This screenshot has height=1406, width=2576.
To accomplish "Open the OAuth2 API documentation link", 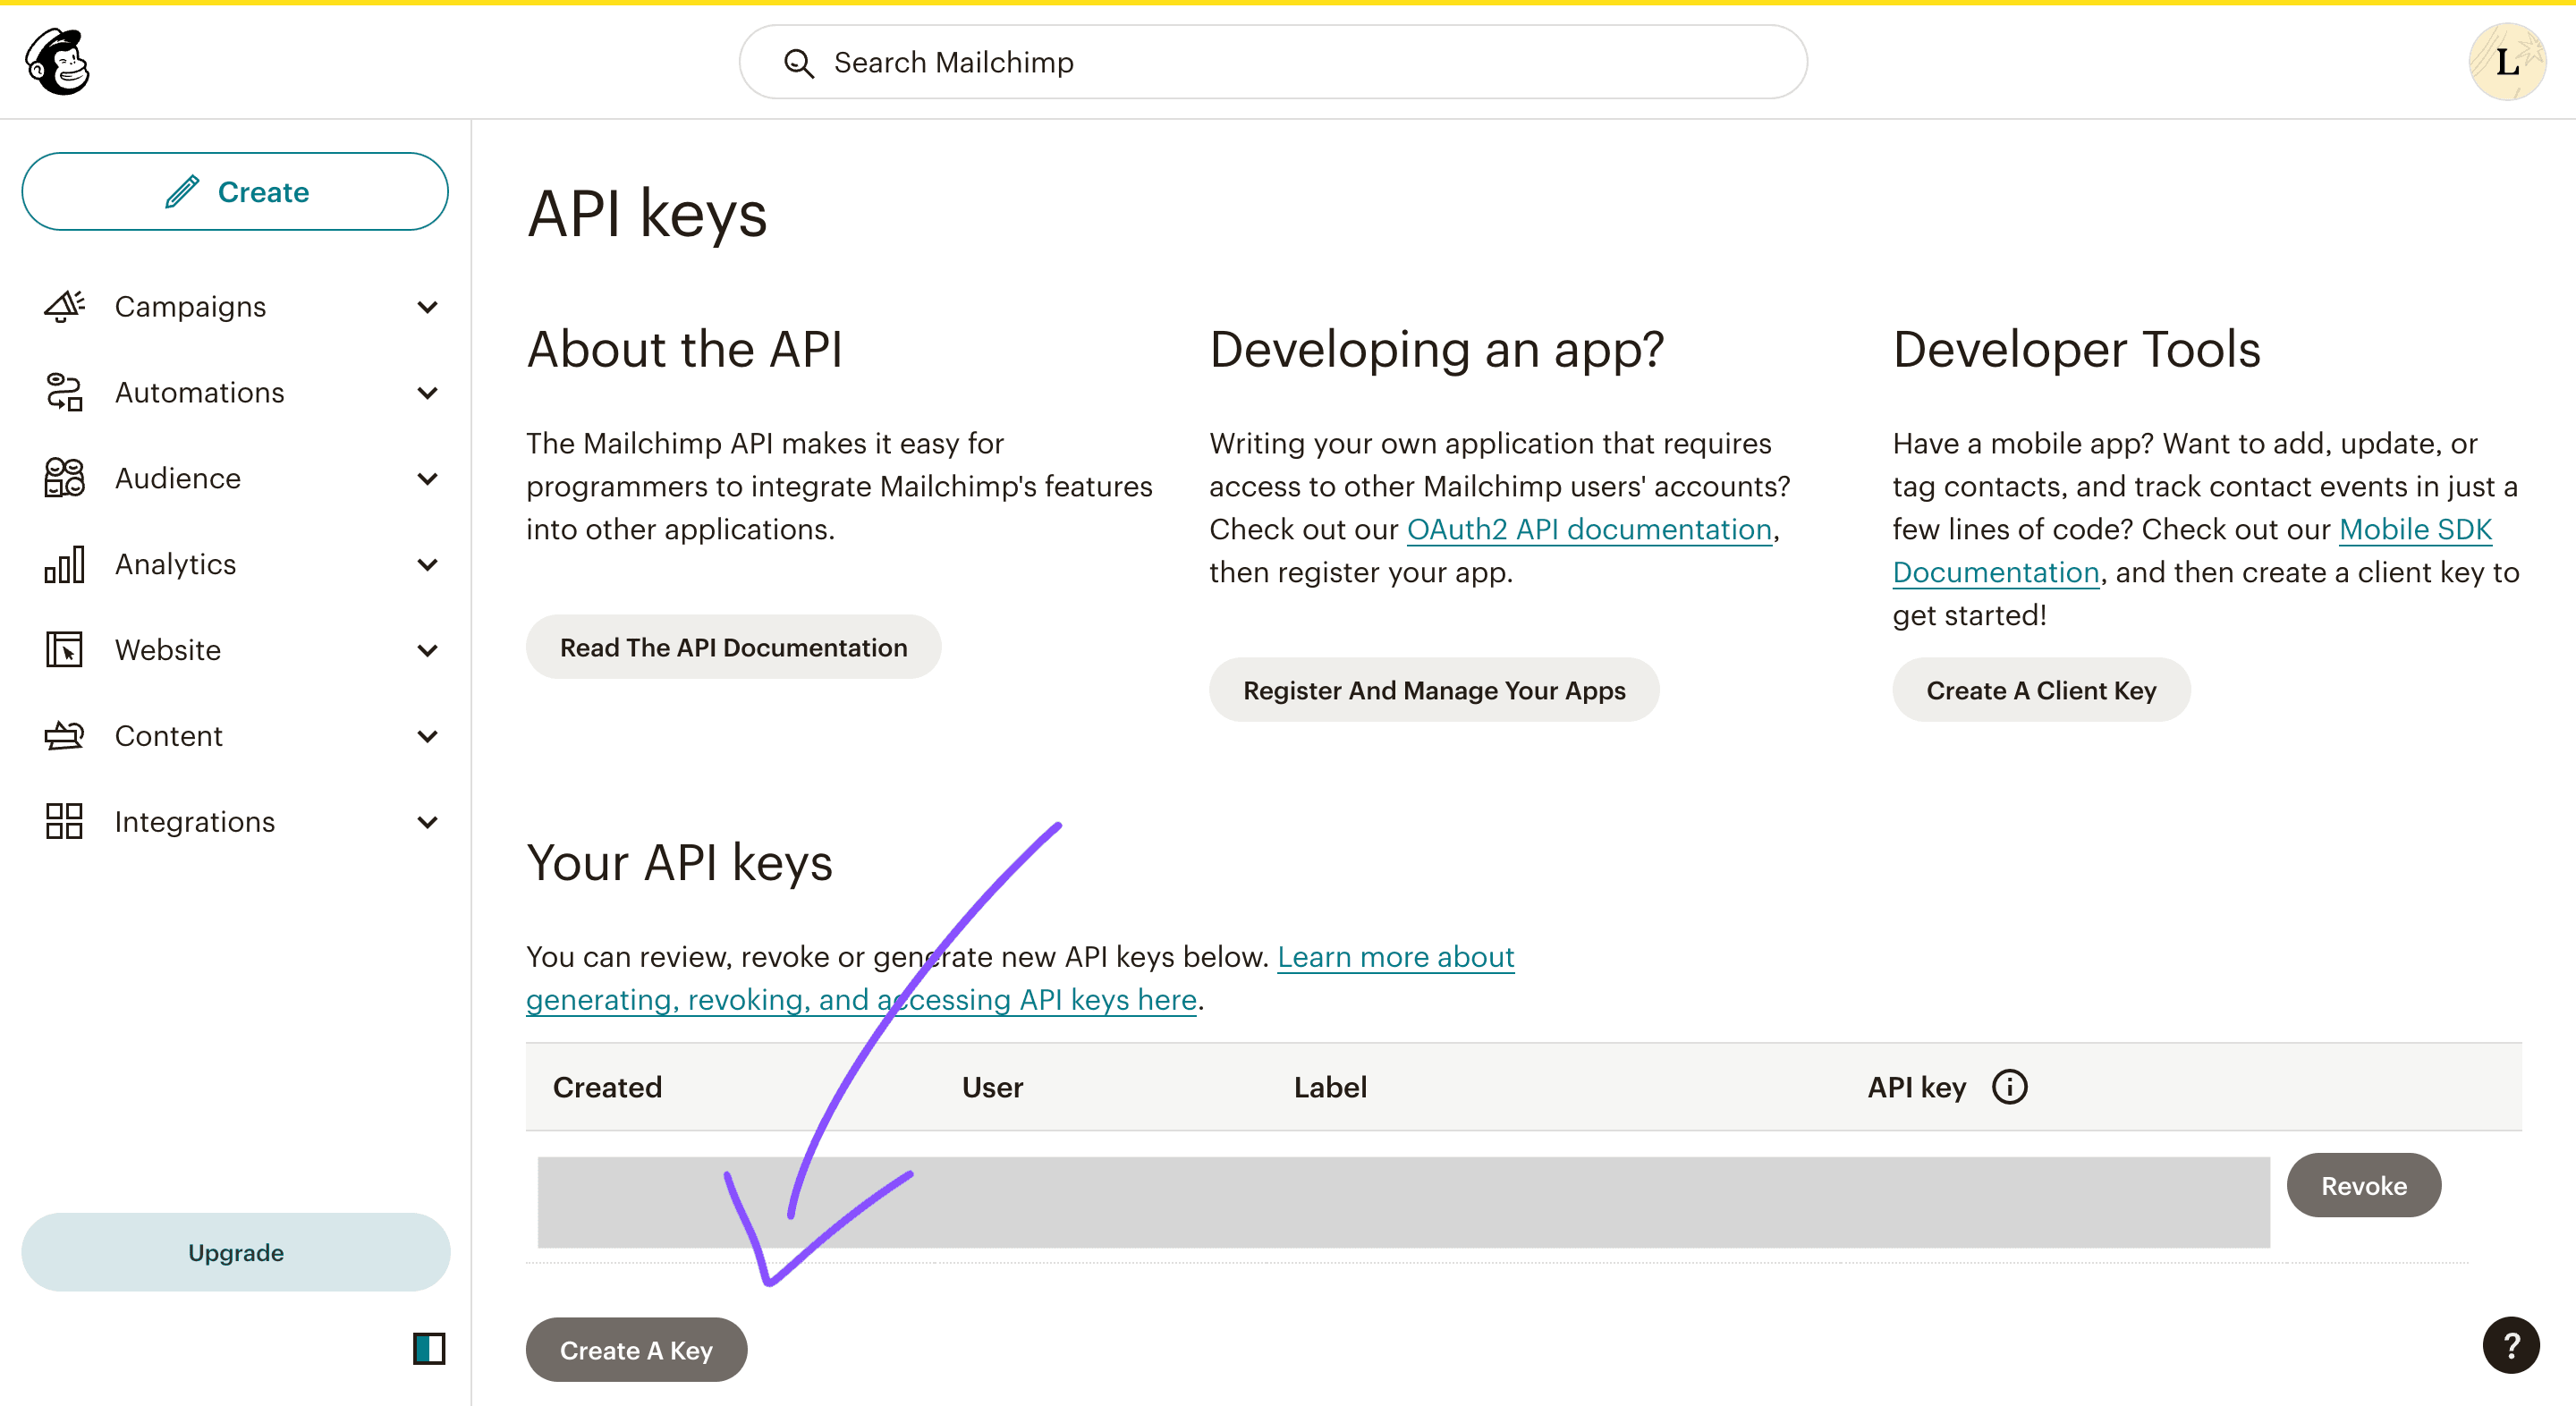I will (1589, 530).
